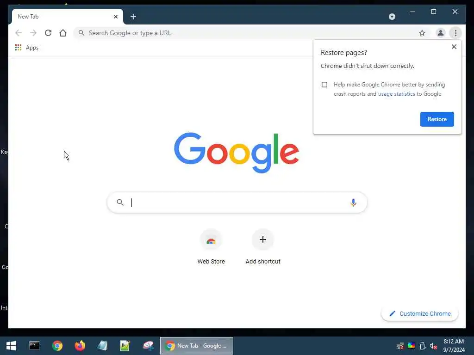Click the magnifier icon in address bar
The image size is (474, 355).
tap(81, 33)
